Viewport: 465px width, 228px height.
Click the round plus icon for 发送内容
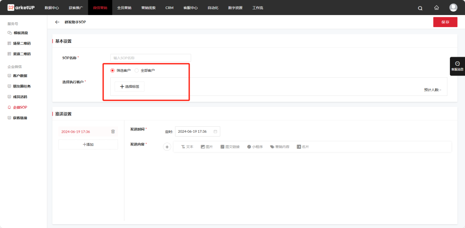click(x=167, y=147)
